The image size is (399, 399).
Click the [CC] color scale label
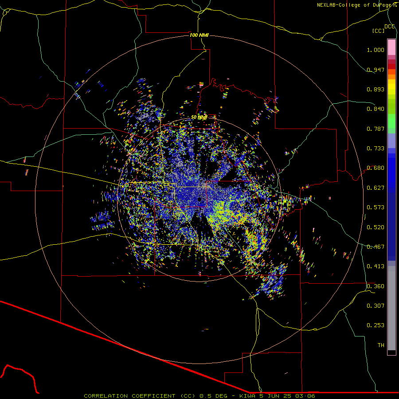tap(378, 31)
